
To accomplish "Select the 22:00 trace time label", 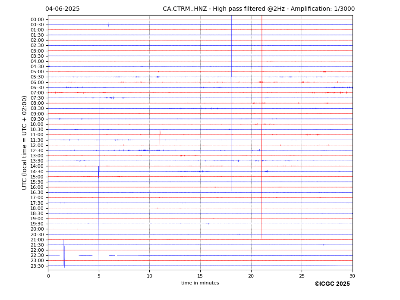I will [37, 250].
